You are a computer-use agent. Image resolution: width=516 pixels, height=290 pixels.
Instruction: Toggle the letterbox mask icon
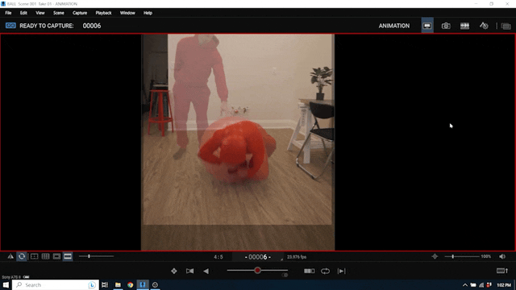[x=68, y=256]
